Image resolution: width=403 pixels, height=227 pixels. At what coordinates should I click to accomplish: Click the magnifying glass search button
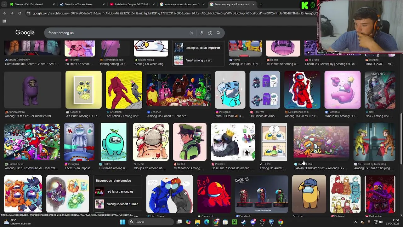point(219,33)
